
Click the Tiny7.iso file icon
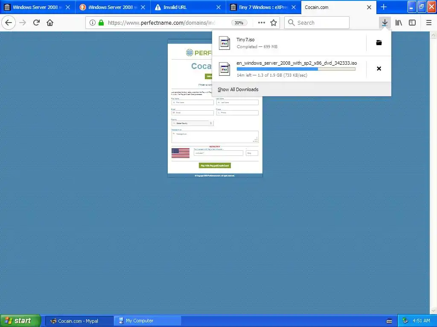pyautogui.click(x=224, y=43)
